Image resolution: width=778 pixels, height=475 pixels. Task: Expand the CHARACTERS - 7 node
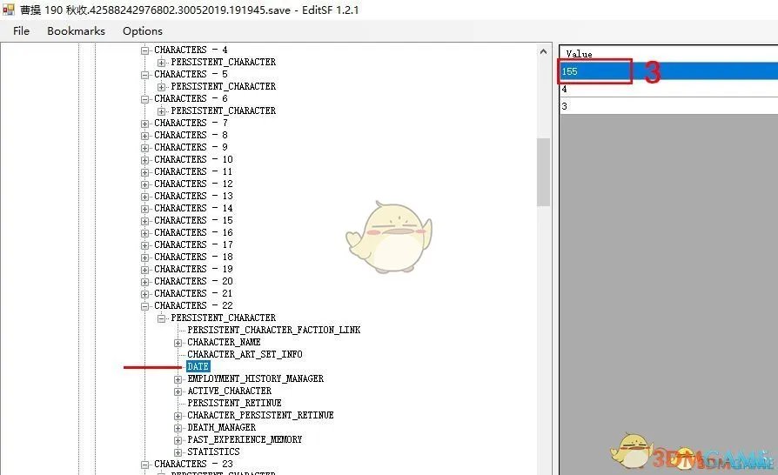145,123
